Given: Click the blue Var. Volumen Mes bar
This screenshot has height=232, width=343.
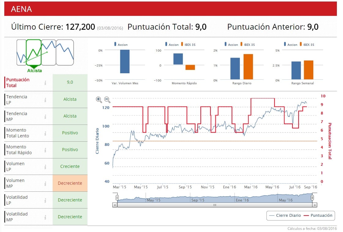Looking at the screenshot, I should (x=125, y=61).
